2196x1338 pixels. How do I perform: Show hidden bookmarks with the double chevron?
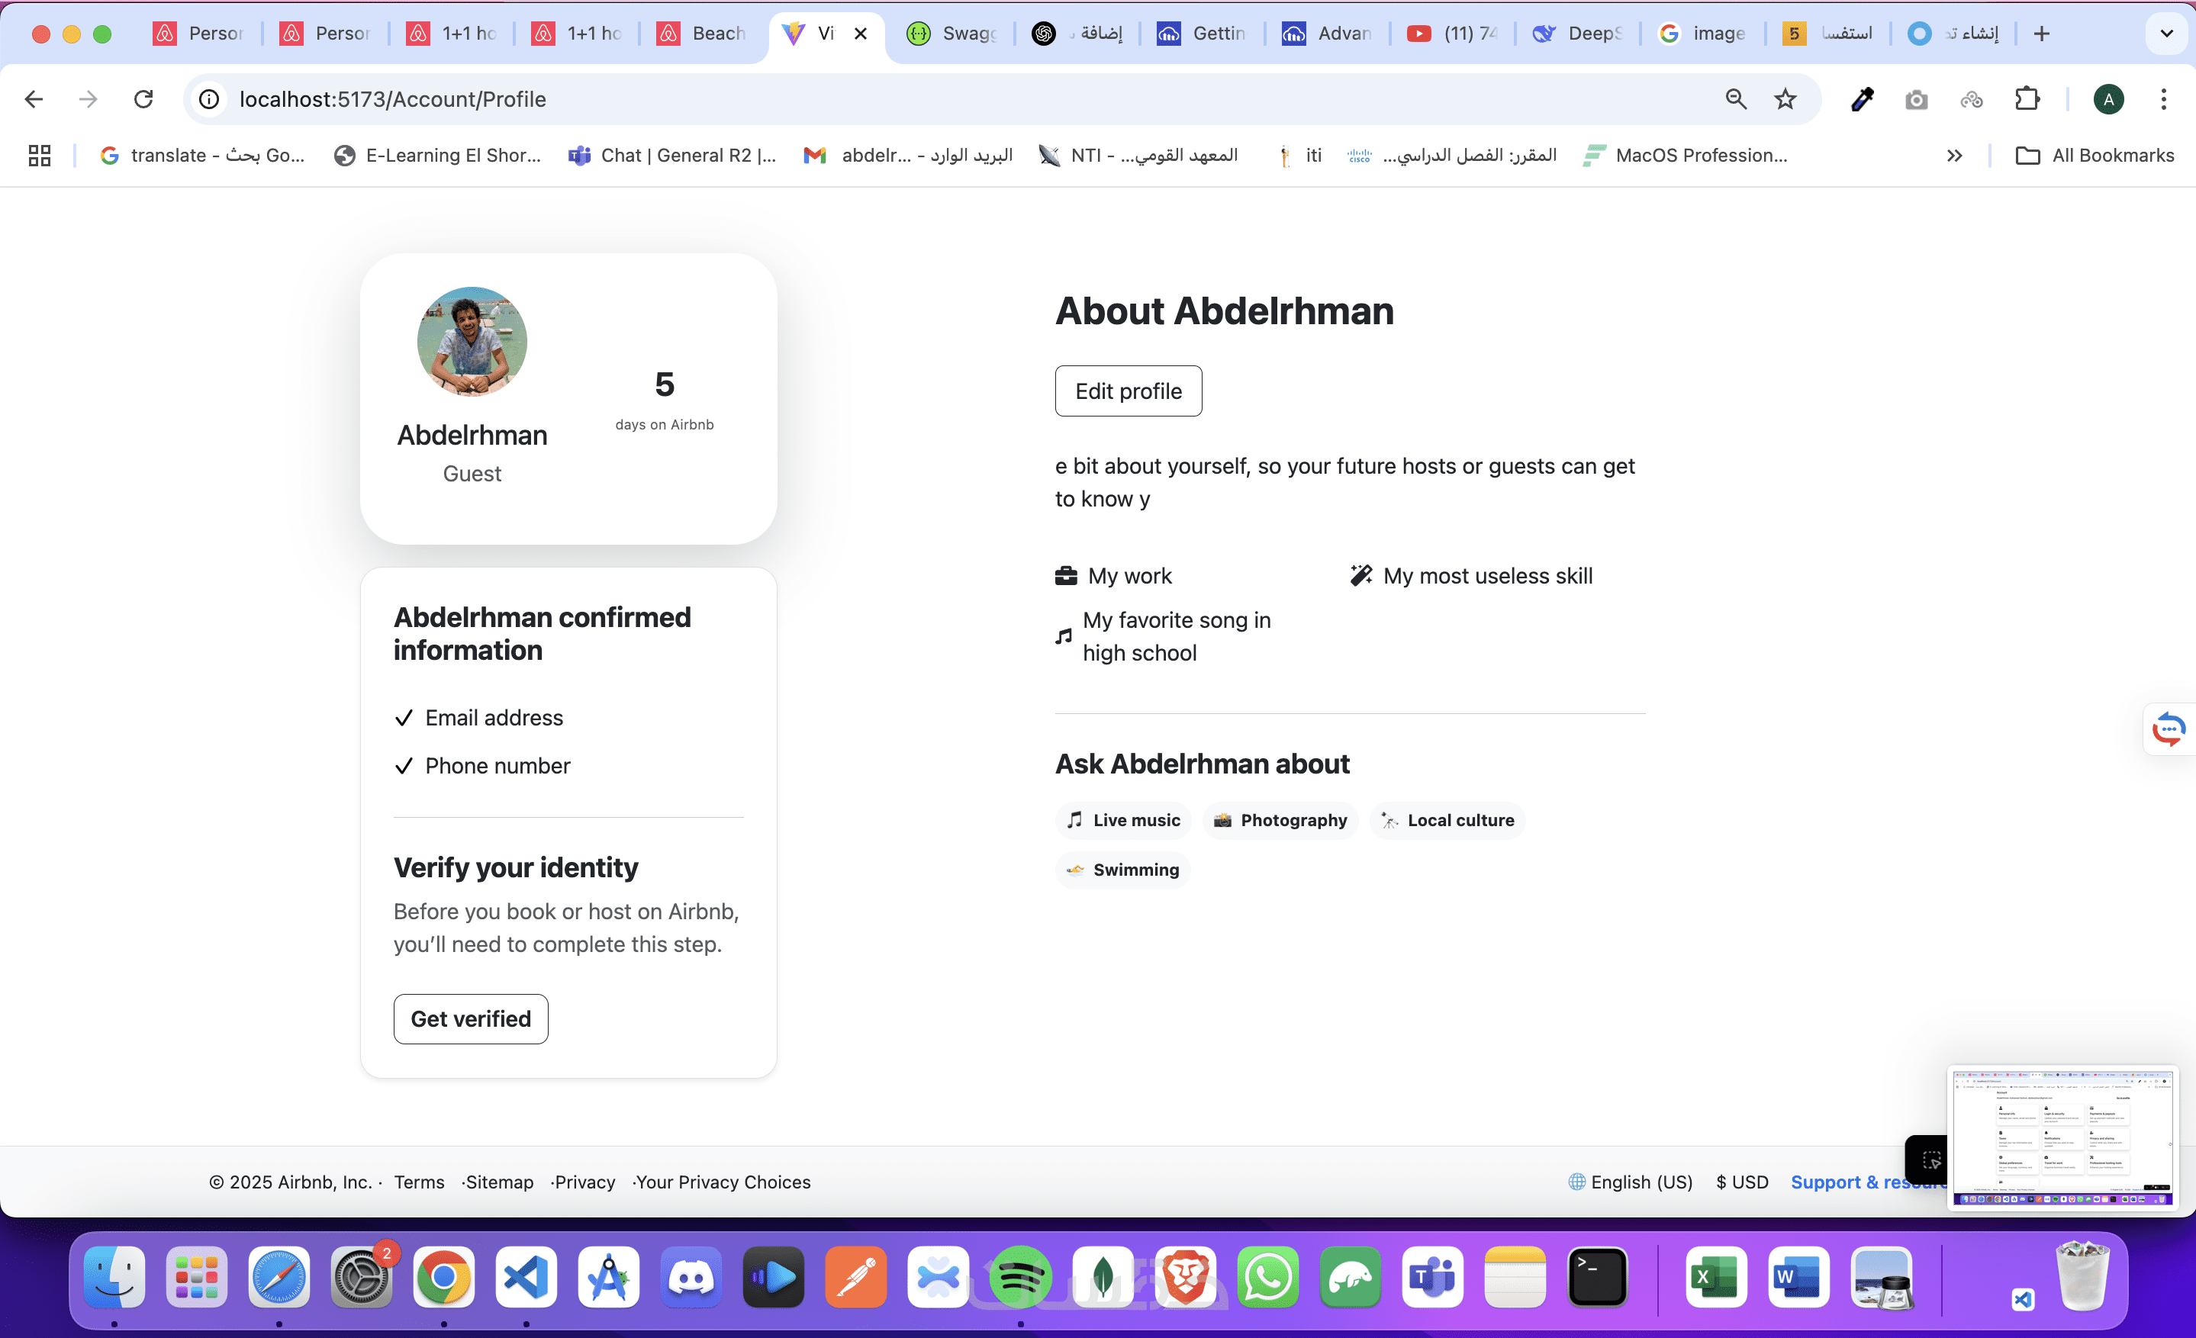coord(1953,155)
